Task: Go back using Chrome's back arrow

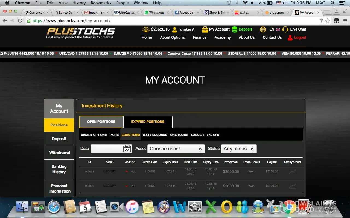Action: [5, 21]
